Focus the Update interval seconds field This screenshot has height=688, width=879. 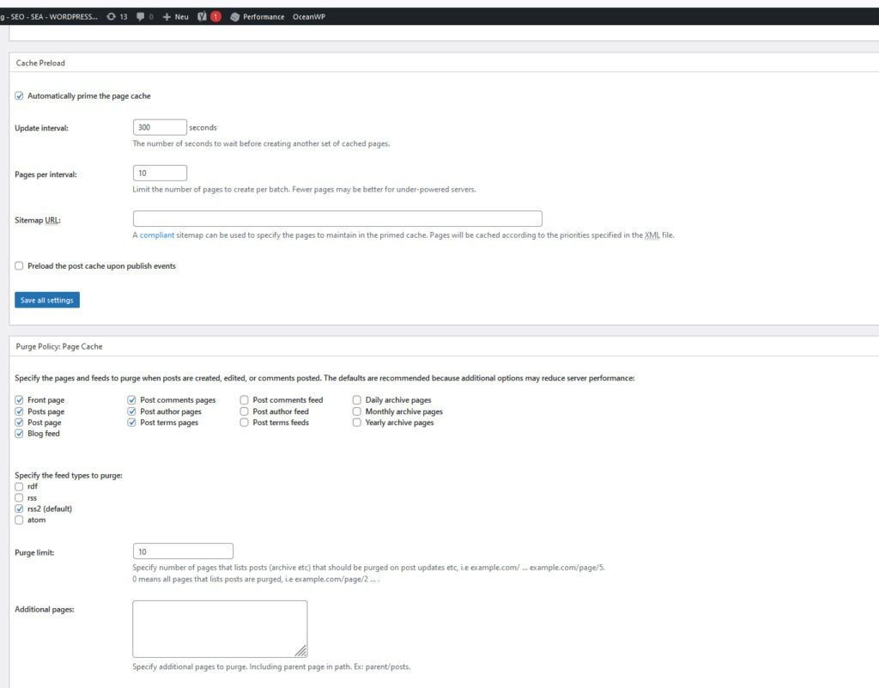[160, 127]
